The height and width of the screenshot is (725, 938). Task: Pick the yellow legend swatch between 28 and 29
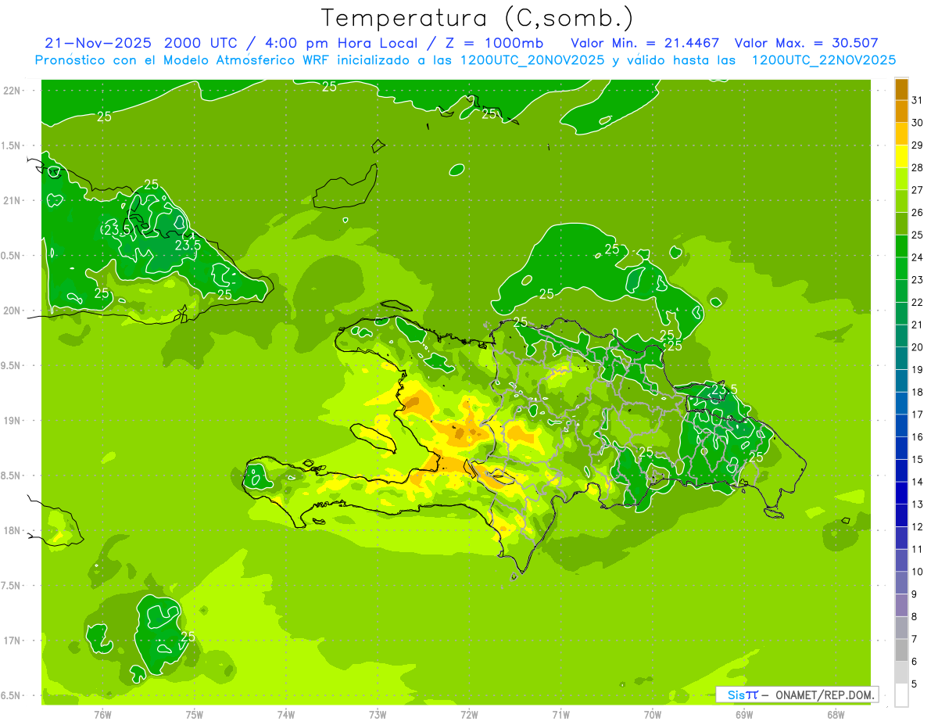[x=901, y=156]
